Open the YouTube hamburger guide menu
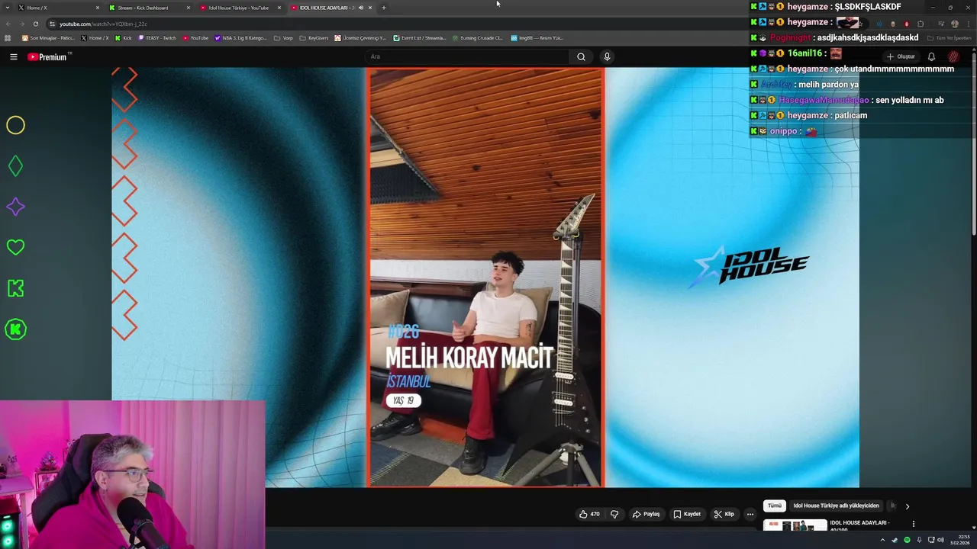The height and width of the screenshot is (549, 977). click(x=13, y=56)
